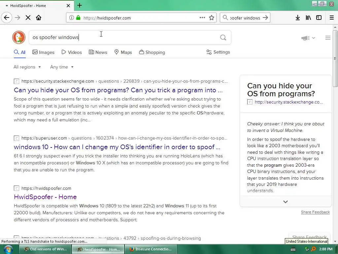This screenshot has width=338, height=254.
Task: Open the megaphone notifications dropdown
Action: coord(308,38)
